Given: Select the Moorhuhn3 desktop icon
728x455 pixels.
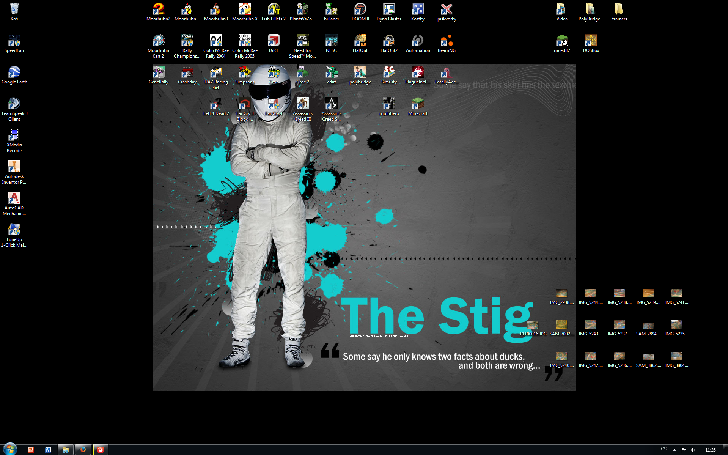Looking at the screenshot, I should 216,12.
